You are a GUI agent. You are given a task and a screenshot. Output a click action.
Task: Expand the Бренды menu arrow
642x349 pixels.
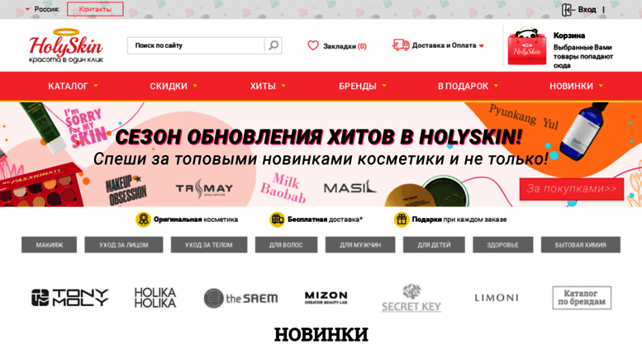(x=384, y=86)
